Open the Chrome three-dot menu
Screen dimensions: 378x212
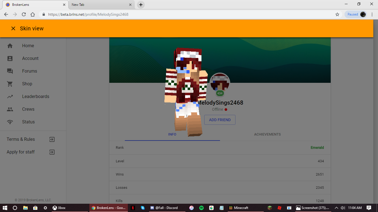click(372, 14)
